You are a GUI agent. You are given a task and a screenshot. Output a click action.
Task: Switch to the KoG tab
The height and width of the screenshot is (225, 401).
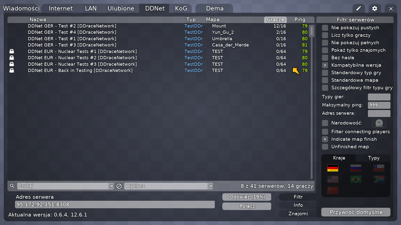(181, 8)
